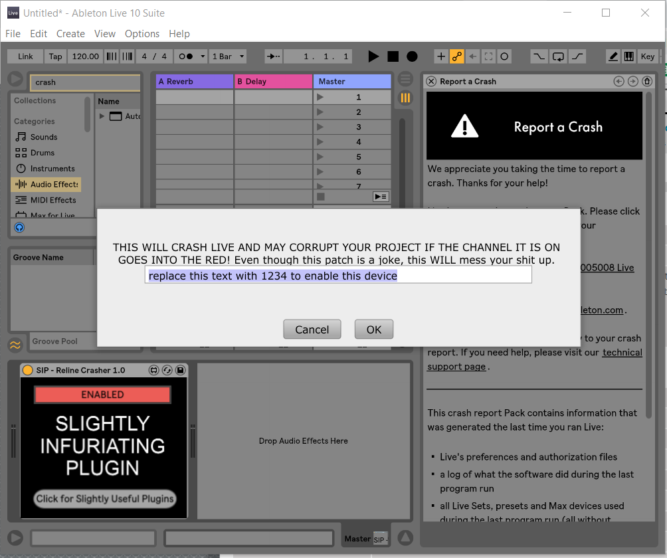This screenshot has height=558, width=667.
Task: Click the enable-code text field in dialog
Action: (337, 275)
